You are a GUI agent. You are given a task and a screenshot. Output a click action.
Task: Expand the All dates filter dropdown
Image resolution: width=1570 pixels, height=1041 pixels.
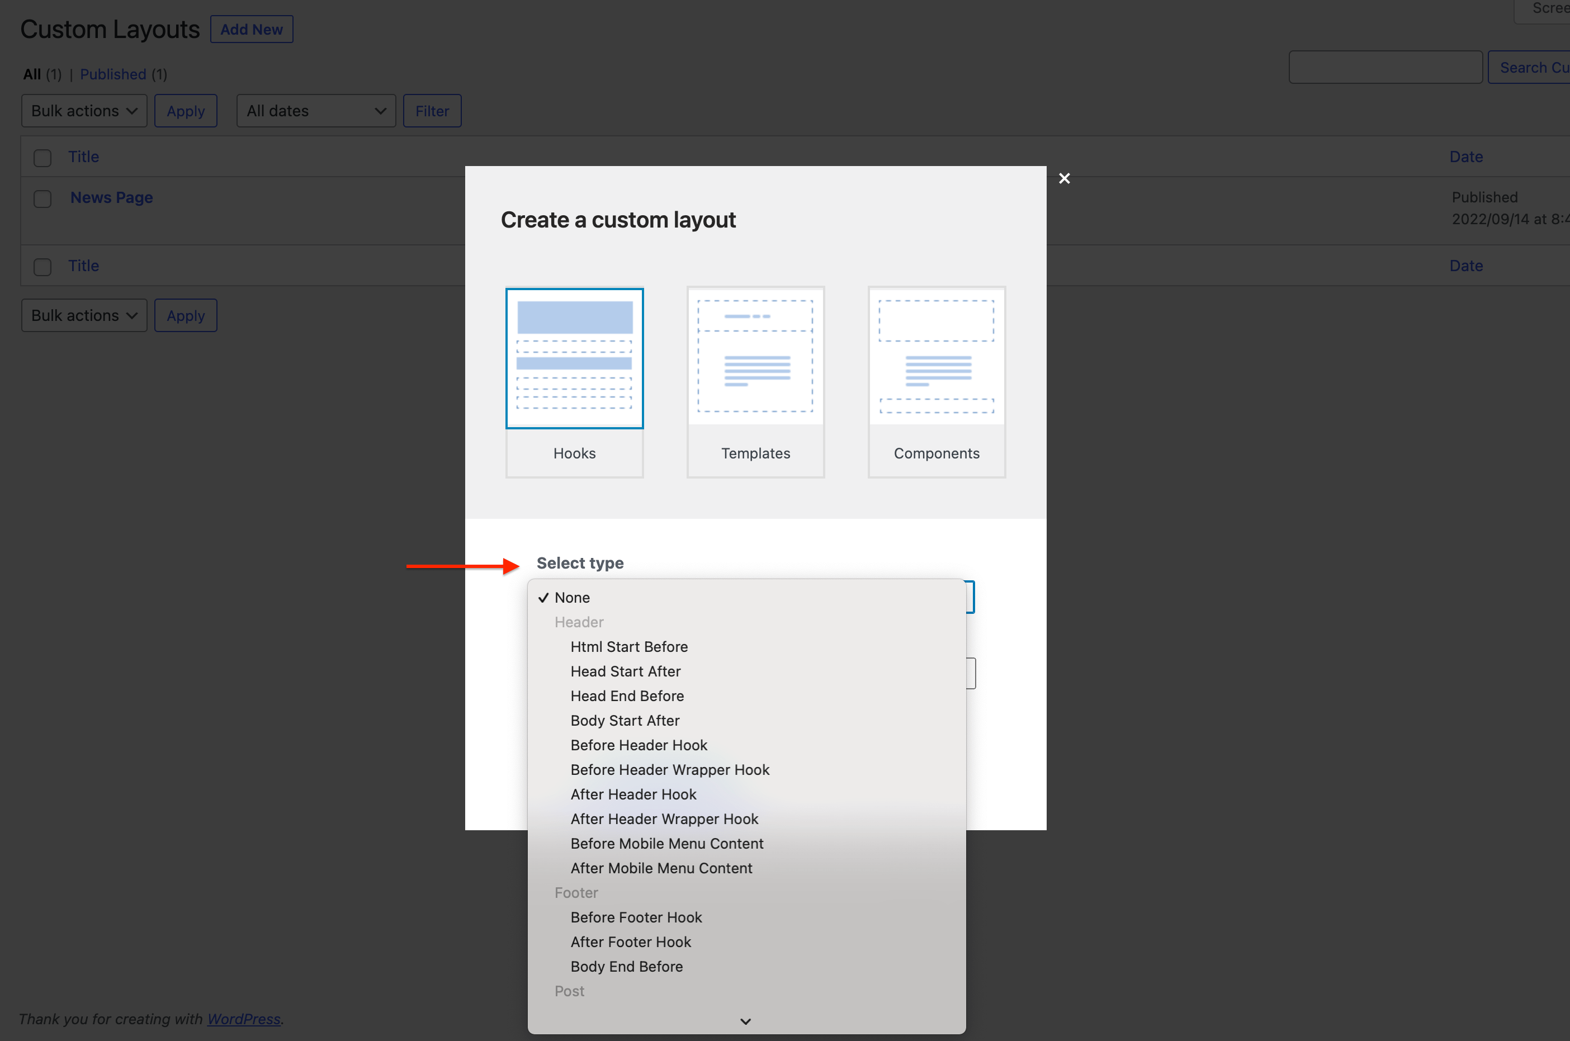[316, 111]
